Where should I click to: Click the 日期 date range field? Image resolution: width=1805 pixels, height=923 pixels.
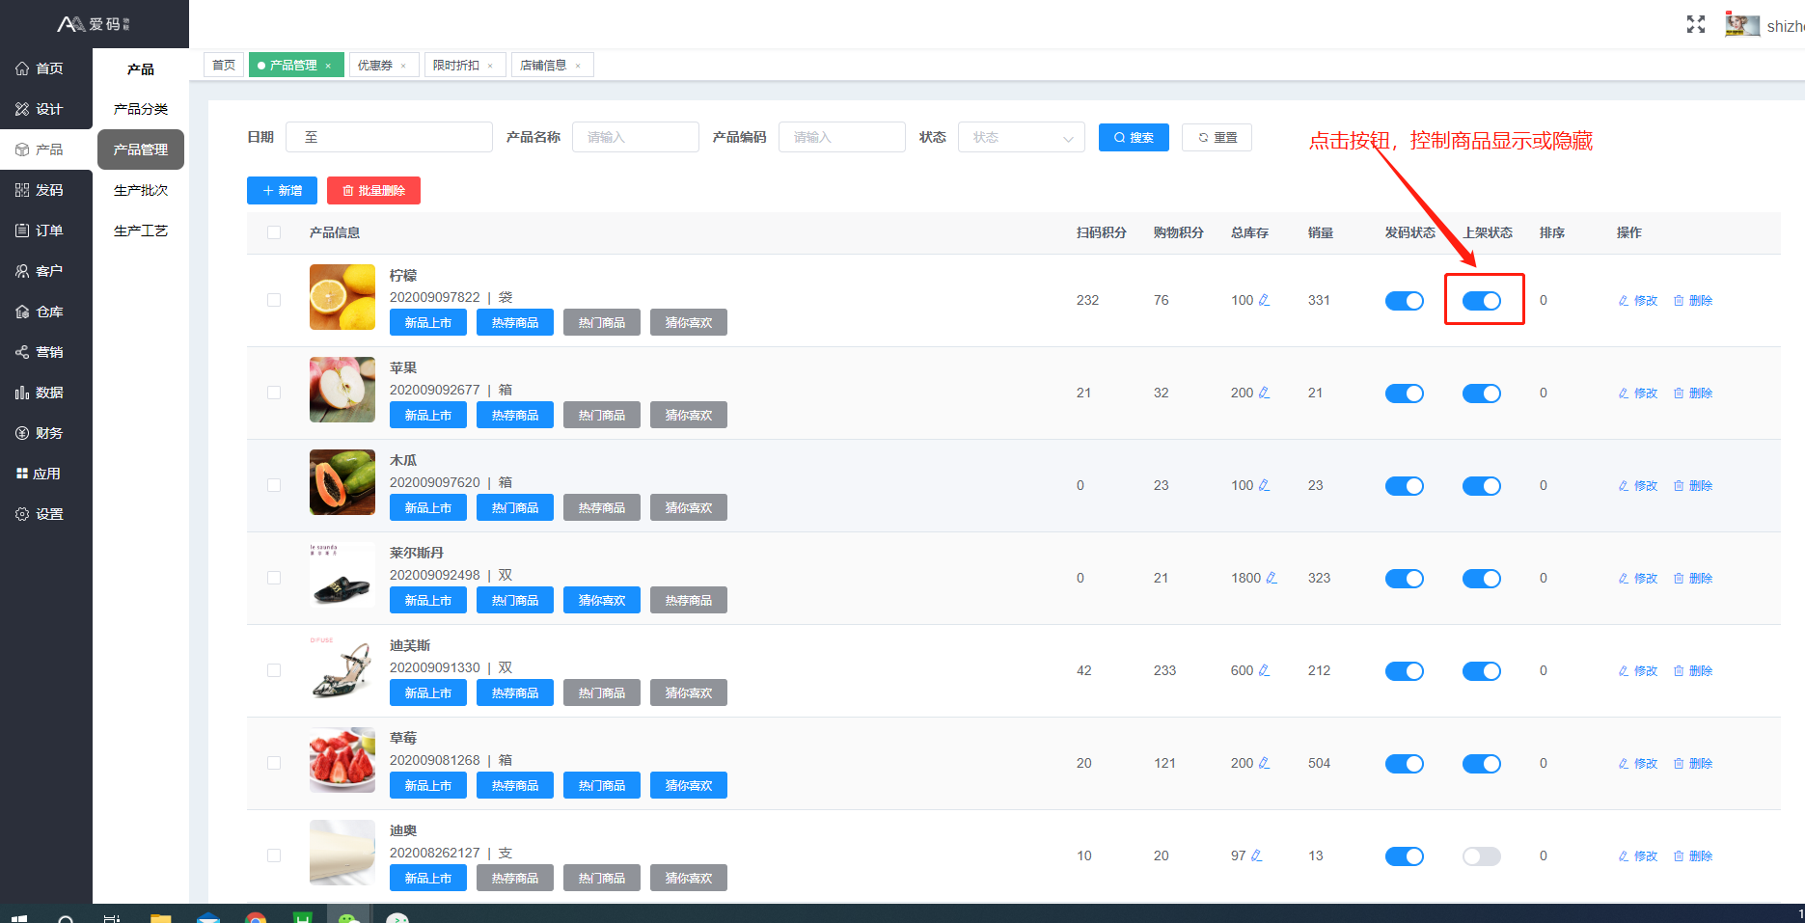(389, 137)
